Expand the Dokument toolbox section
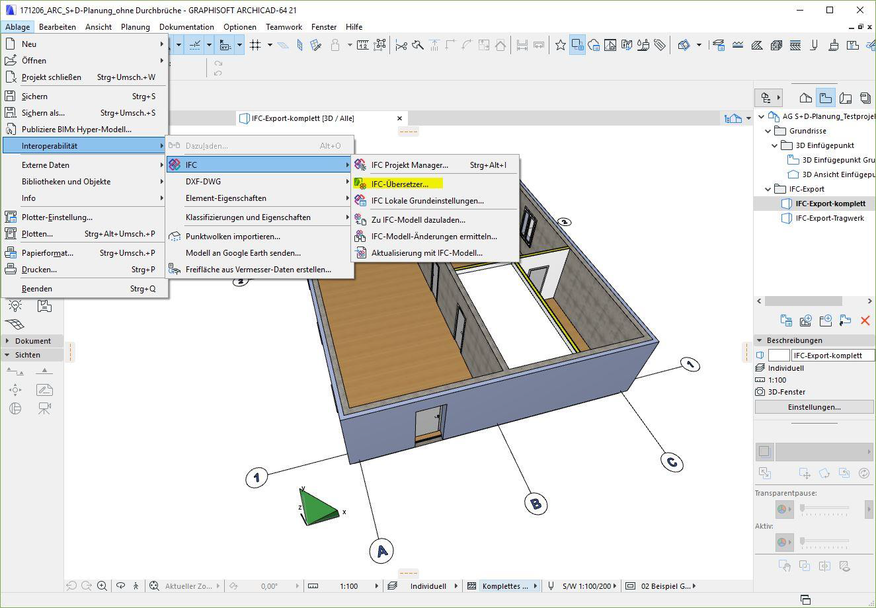 [7, 341]
